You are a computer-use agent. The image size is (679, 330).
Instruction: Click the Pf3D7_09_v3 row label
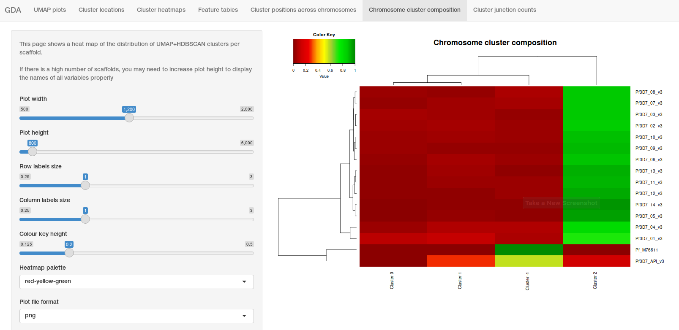(649, 148)
